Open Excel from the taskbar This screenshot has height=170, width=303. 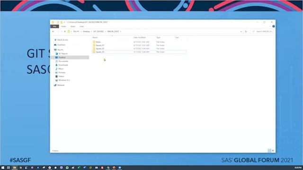tap(79, 168)
